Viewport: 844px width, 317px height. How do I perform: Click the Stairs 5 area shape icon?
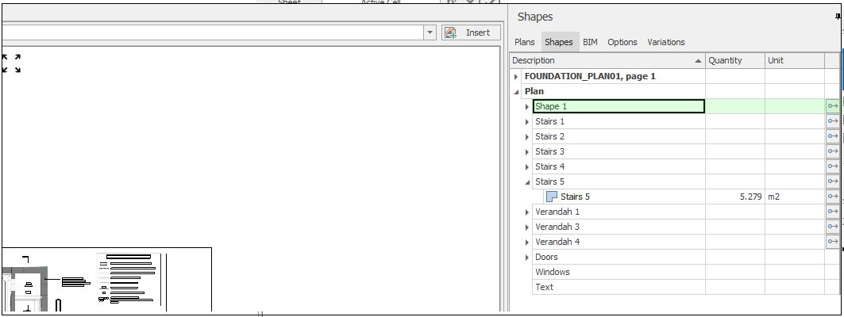tap(551, 197)
